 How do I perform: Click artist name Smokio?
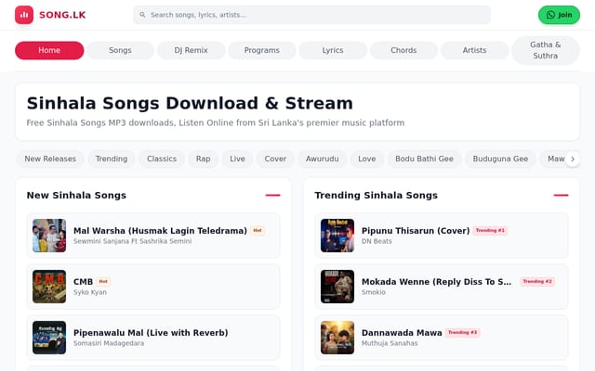pos(374,292)
